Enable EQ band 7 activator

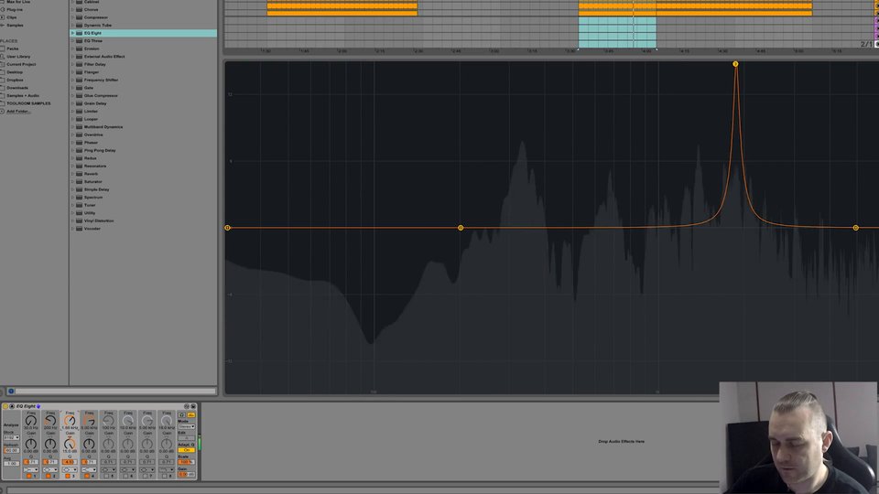pyautogui.click(x=145, y=476)
